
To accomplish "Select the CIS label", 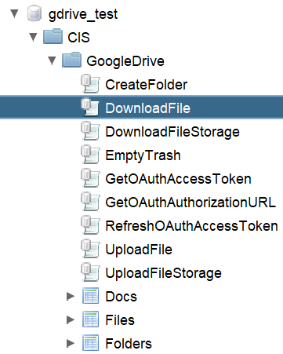I will click(x=78, y=38).
